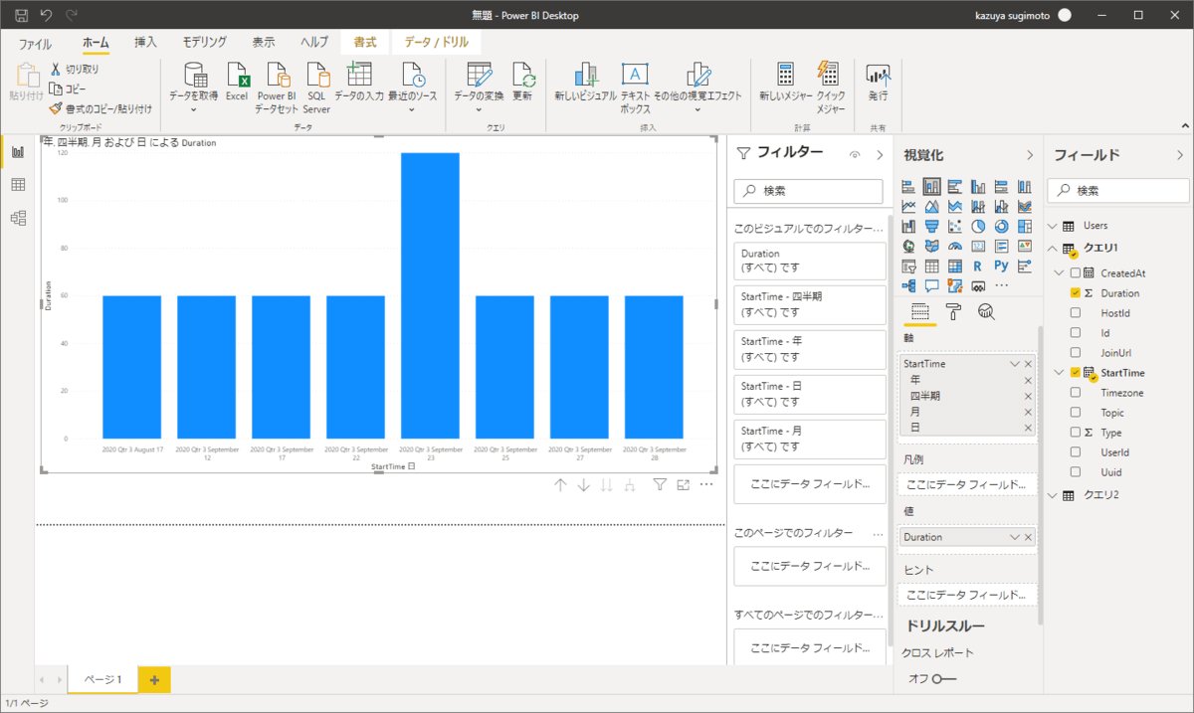Open the ファイル menu
1194x713 pixels.
[36, 44]
